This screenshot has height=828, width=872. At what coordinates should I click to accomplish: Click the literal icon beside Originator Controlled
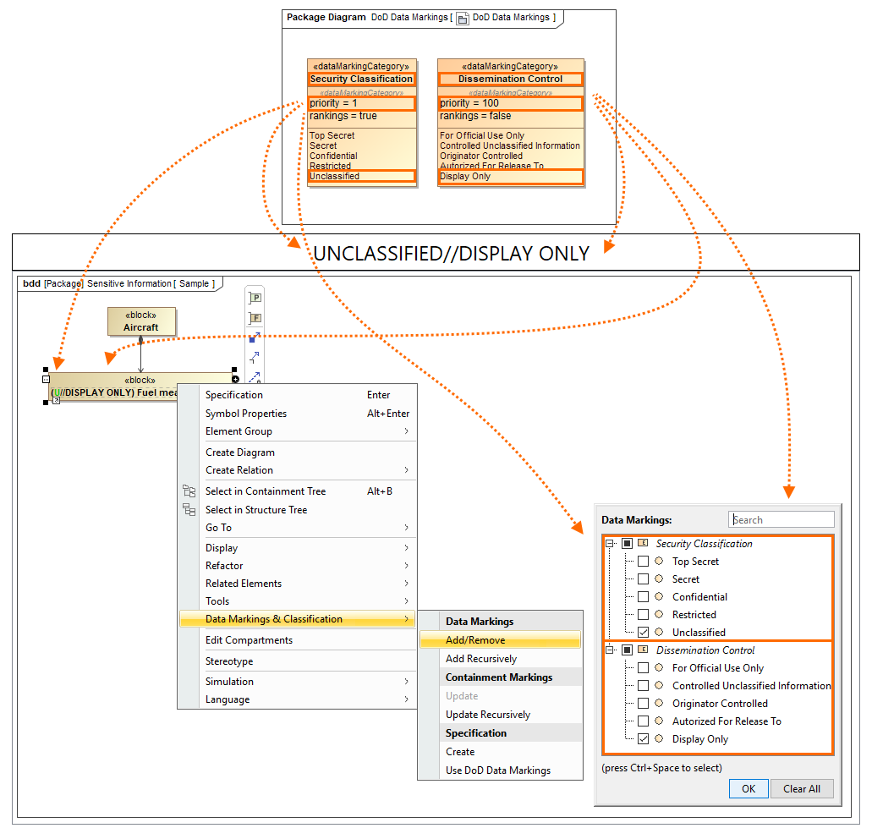tap(659, 703)
